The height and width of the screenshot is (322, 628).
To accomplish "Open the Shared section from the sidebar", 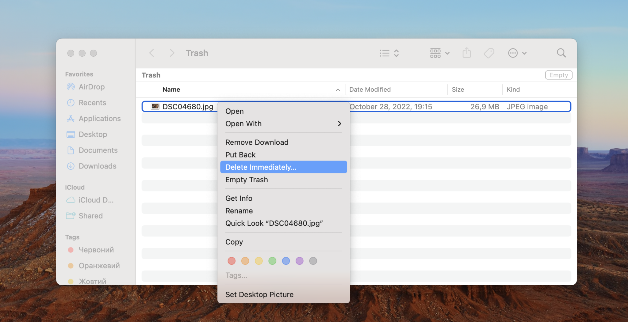I will (90, 216).
